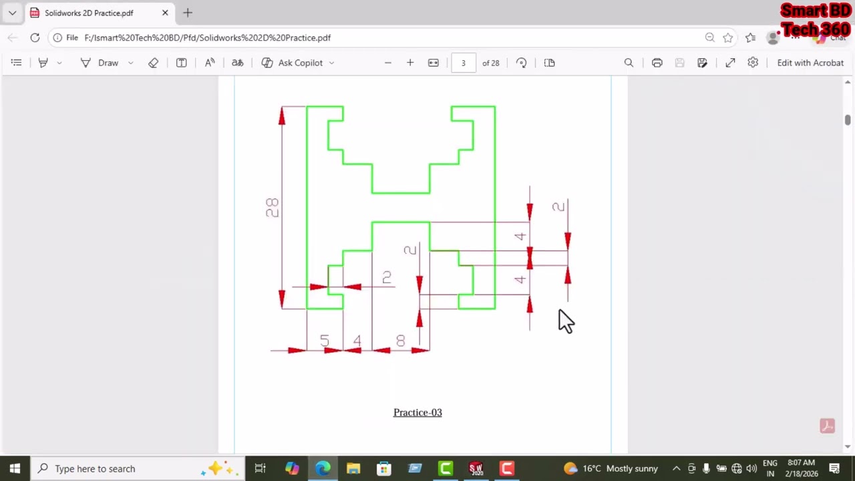Open the Favorites list

(751, 37)
